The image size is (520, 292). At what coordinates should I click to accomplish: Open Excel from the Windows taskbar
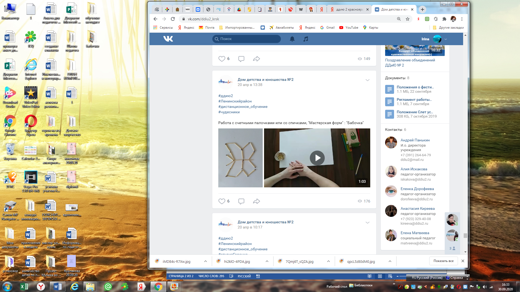(x=24, y=287)
